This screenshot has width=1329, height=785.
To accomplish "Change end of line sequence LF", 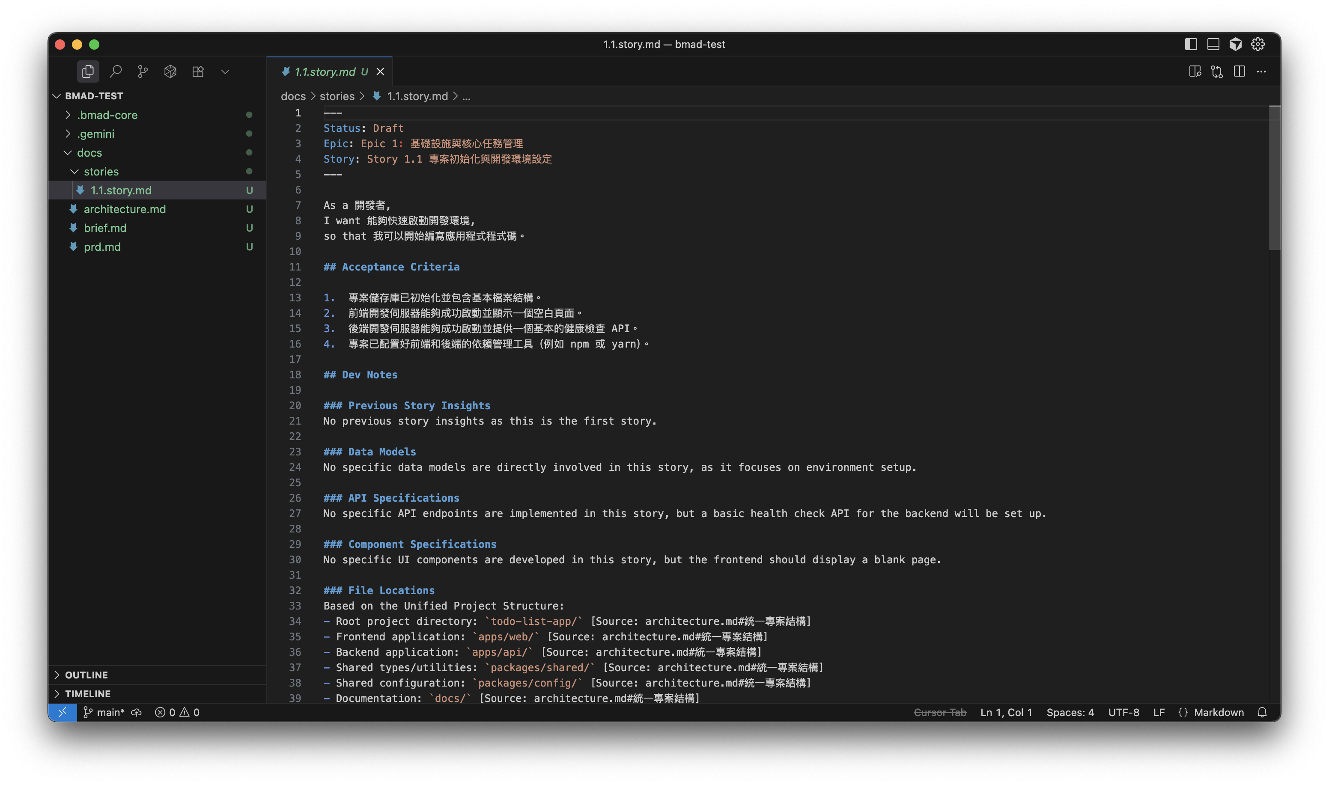I will pos(1159,712).
